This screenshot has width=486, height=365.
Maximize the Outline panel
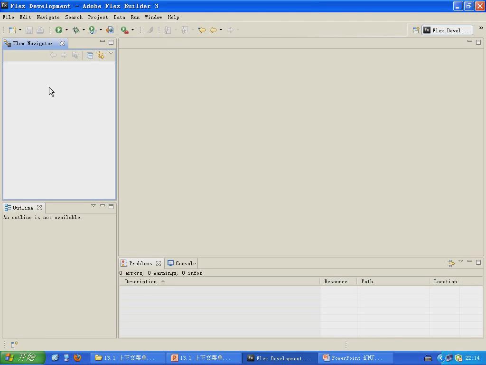111,207
